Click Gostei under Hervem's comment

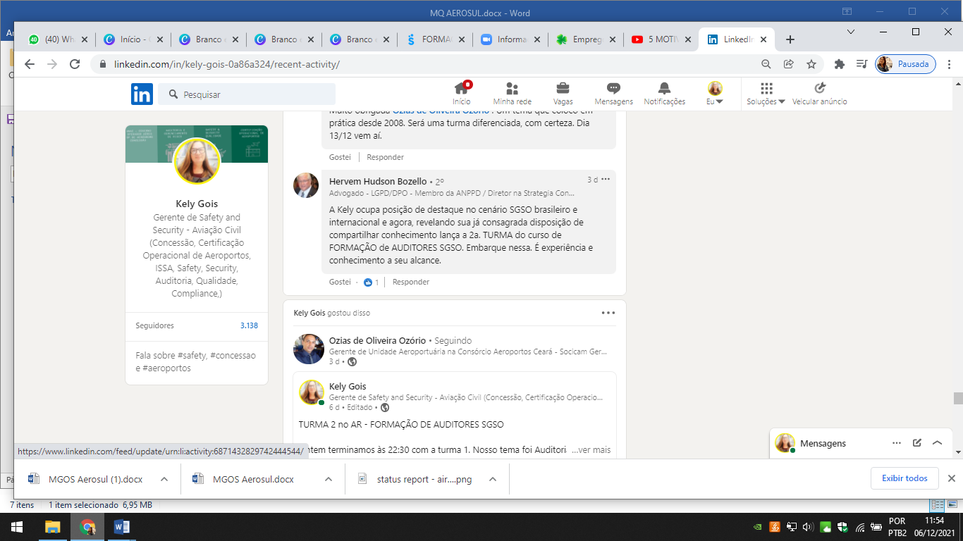click(340, 282)
